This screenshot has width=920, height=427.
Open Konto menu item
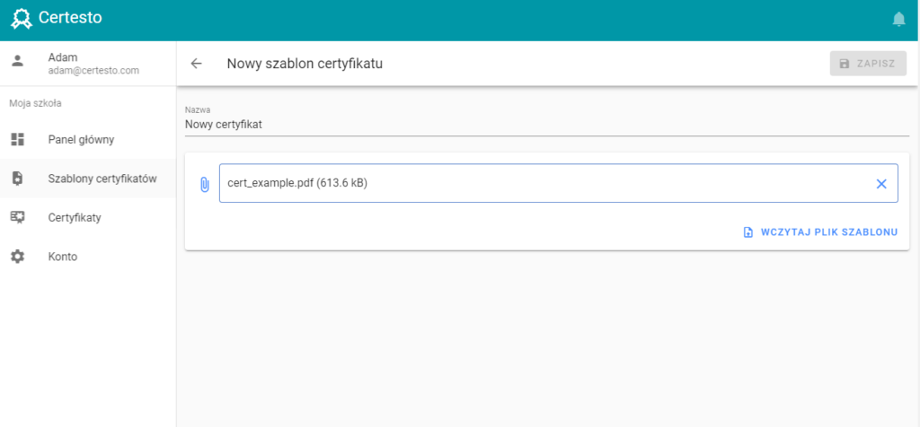coord(88,257)
